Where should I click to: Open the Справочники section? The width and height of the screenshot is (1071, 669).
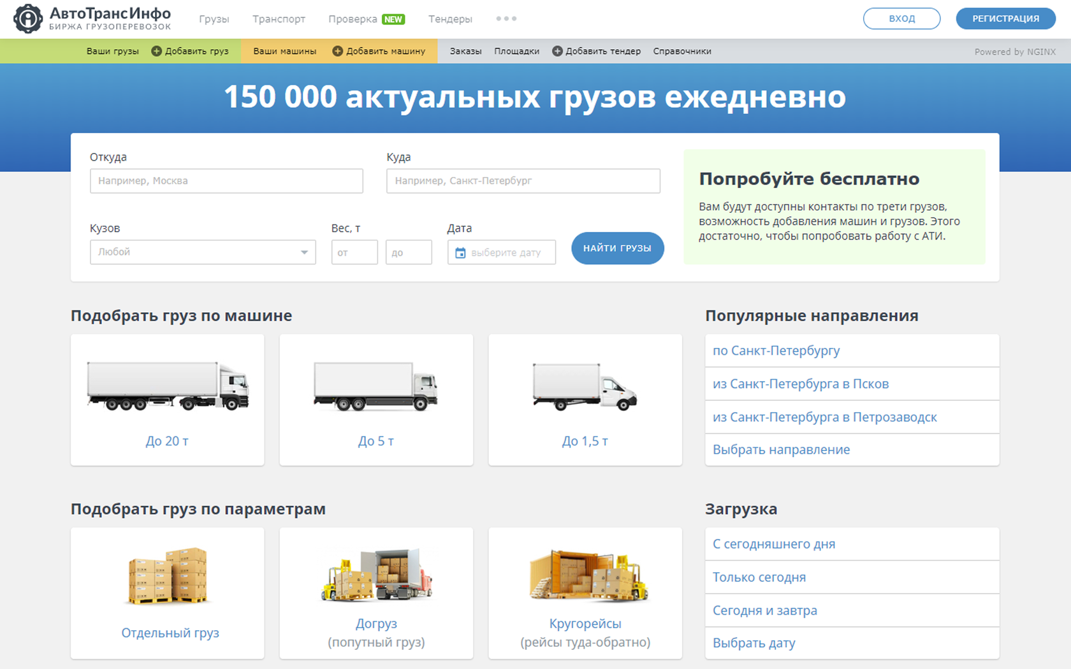coord(682,51)
